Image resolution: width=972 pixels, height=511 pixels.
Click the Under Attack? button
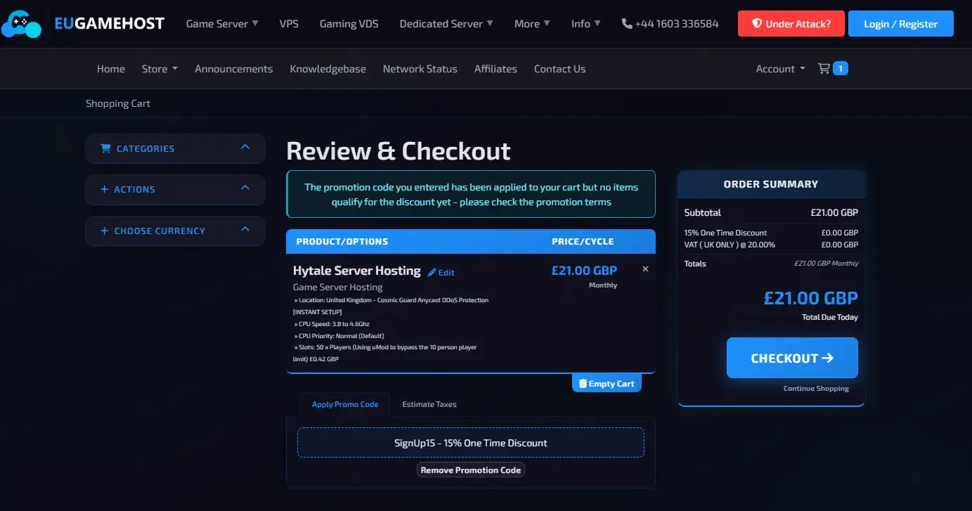pos(791,24)
